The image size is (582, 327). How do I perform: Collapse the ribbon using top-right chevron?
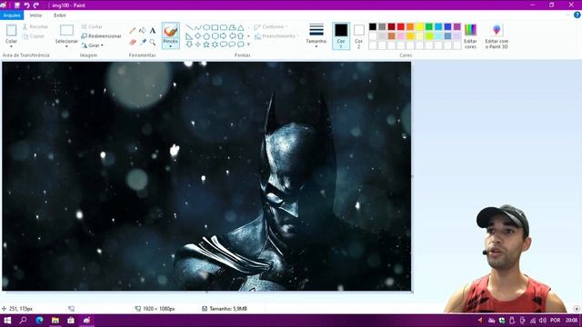(x=567, y=15)
